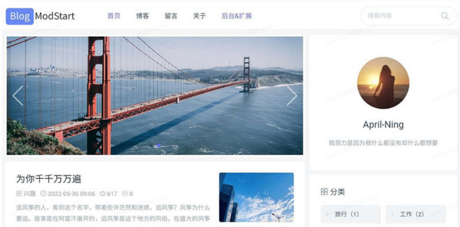Expand the 工作 (2) category chevron
Viewport: 460px width, 227px height.
[x=392, y=214]
